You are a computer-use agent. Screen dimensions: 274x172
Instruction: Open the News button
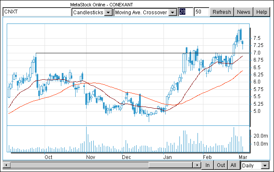point(244,12)
